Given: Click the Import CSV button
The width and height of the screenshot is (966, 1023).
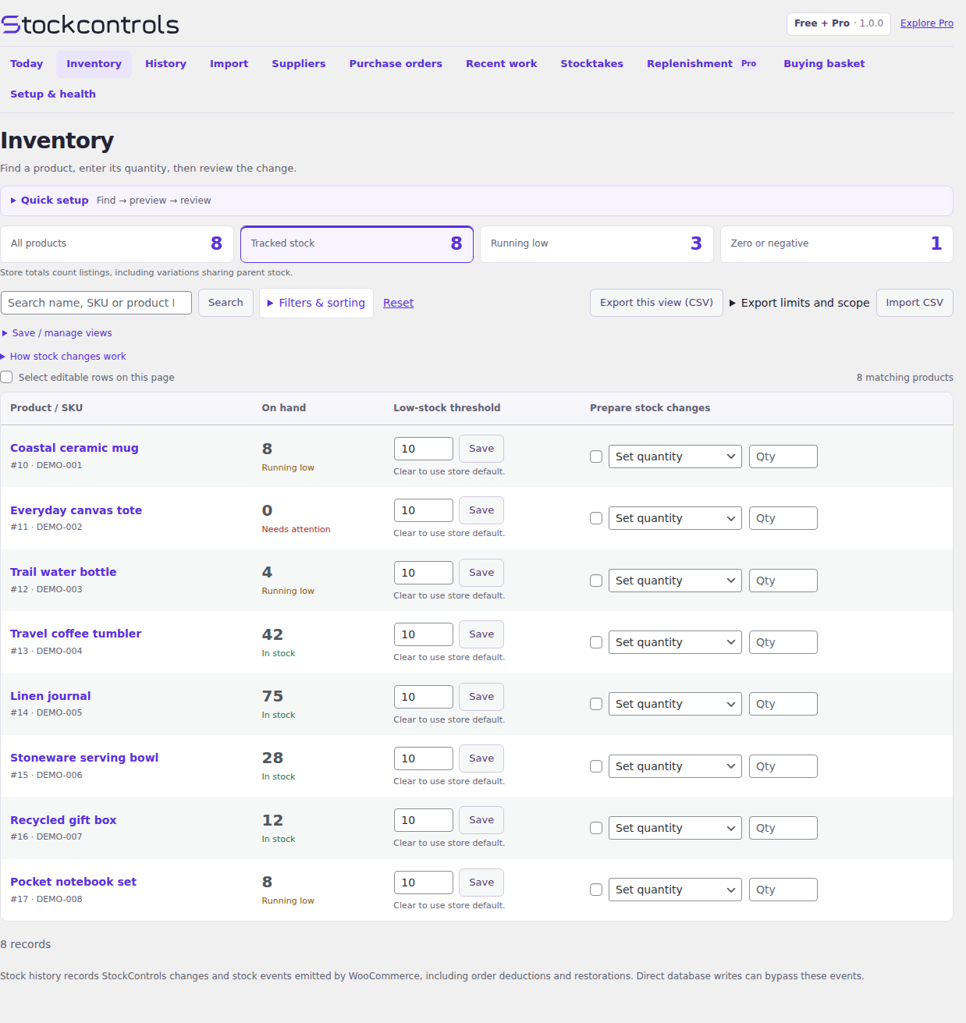Looking at the screenshot, I should pyautogui.click(x=915, y=303).
